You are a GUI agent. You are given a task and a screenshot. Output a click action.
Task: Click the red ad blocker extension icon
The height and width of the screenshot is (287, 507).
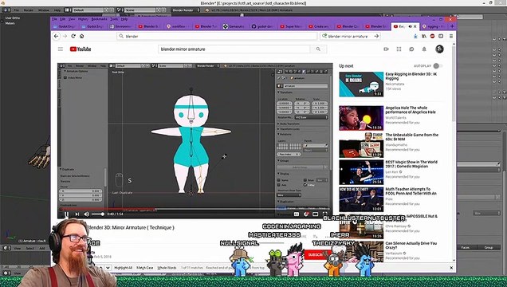432,36
